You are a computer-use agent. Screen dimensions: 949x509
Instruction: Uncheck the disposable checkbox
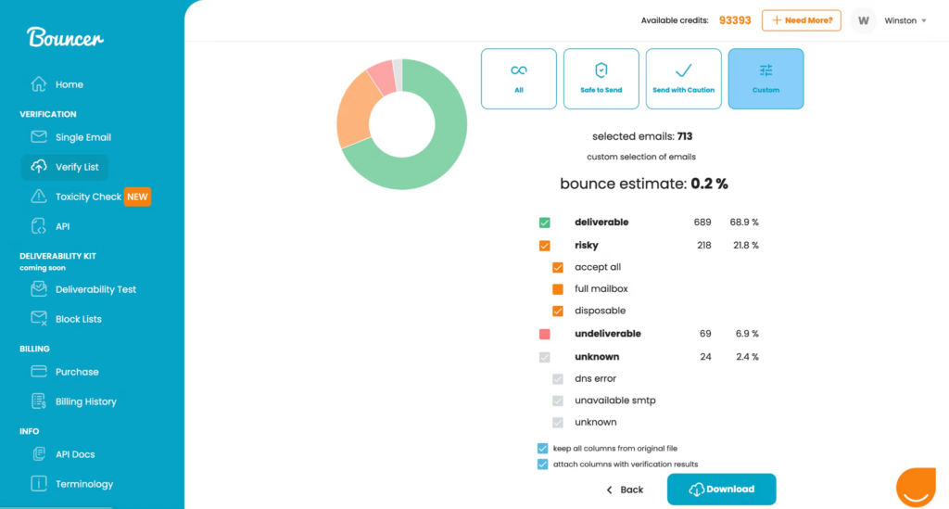[558, 311]
